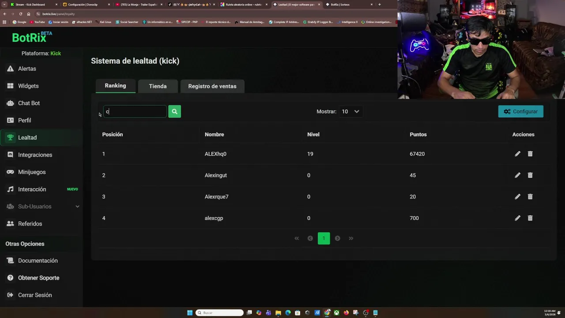Go to Chat Bot settings

pos(29,103)
